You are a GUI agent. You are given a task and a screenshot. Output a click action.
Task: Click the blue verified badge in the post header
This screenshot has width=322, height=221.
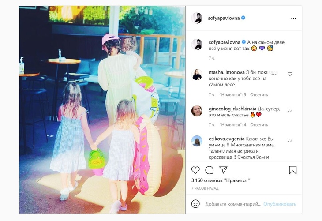243,18
